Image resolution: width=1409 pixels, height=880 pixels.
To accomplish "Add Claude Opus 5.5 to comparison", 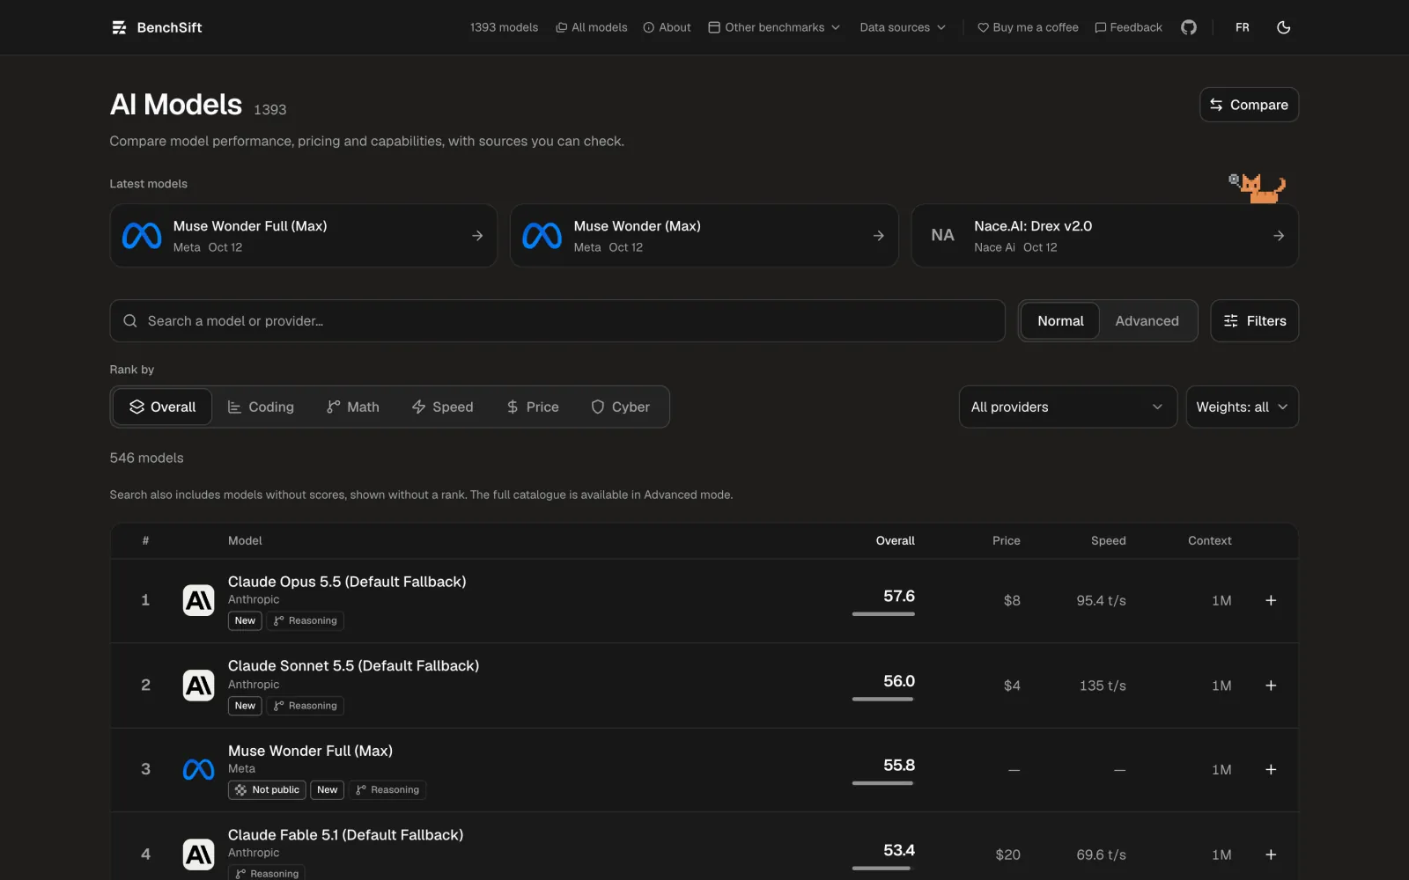I will tap(1271, 600).
